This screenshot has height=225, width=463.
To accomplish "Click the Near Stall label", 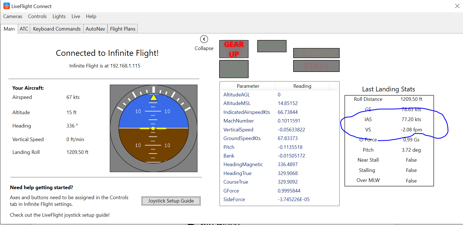I will click(x=368, y=160).
